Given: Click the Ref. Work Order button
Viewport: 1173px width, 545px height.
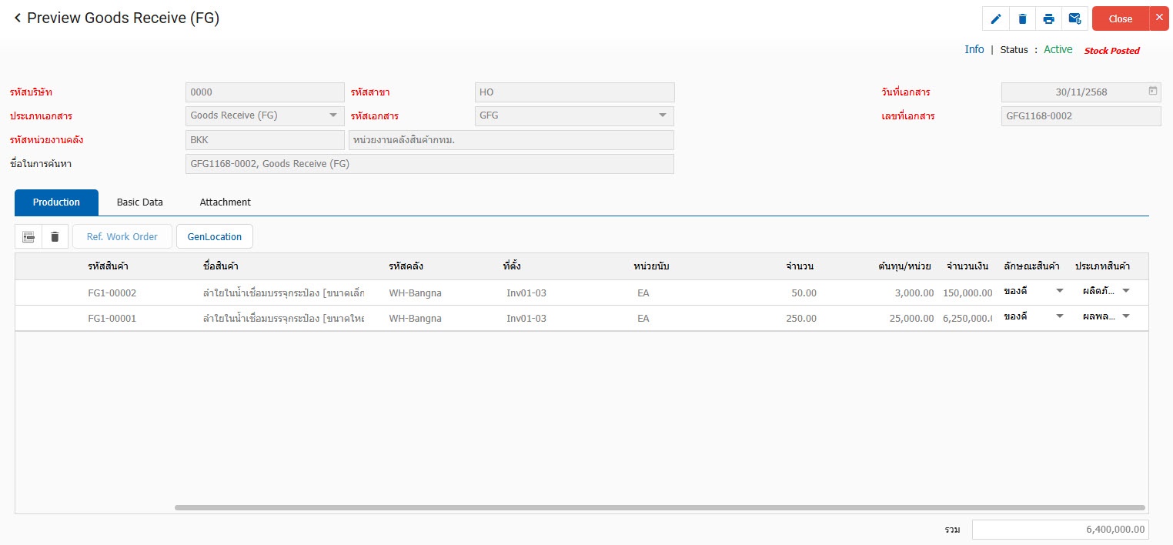Looking at the screenshot, I should pyautogui.click(x=122, y=237).
